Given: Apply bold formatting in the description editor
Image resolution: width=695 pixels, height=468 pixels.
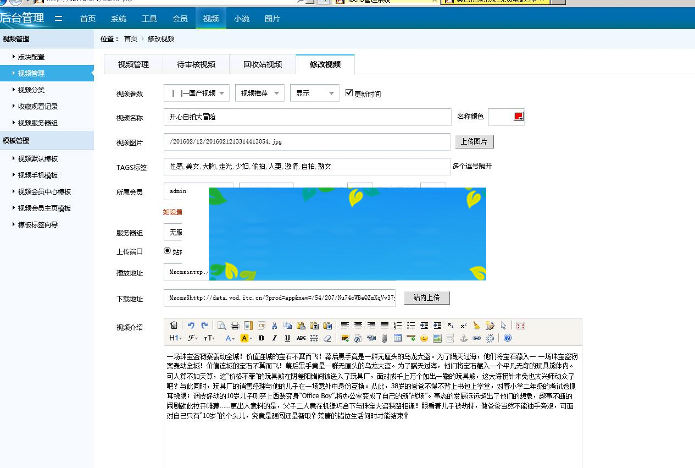Looking at the screenshot, I should point(262,338).
